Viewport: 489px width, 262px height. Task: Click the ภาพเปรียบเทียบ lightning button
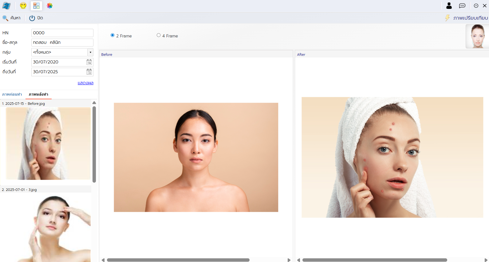coord(466,18)
